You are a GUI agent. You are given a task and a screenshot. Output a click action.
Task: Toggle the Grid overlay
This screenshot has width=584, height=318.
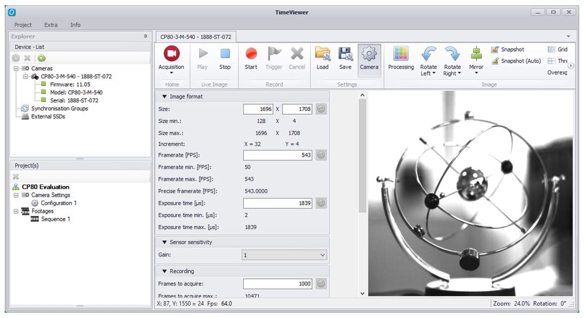click(x=557, y=49)
